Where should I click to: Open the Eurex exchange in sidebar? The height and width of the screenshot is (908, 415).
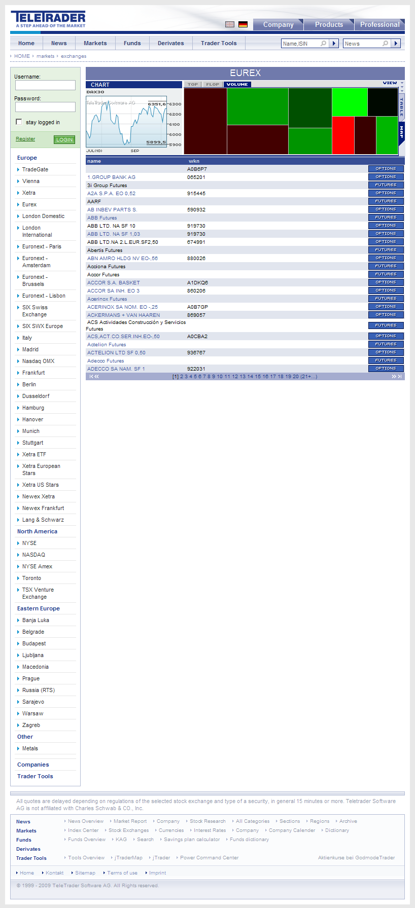tap(29, 205)
